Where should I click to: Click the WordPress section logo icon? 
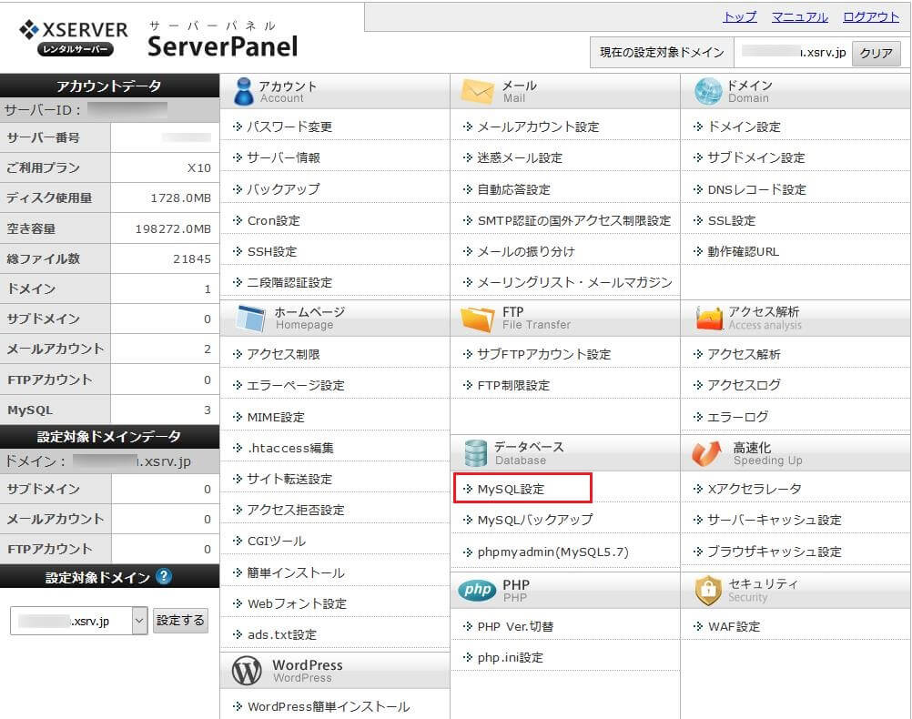247,670
